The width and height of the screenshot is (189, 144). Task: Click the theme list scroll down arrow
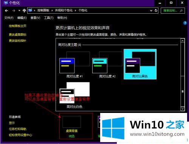[x=183, y=109]
